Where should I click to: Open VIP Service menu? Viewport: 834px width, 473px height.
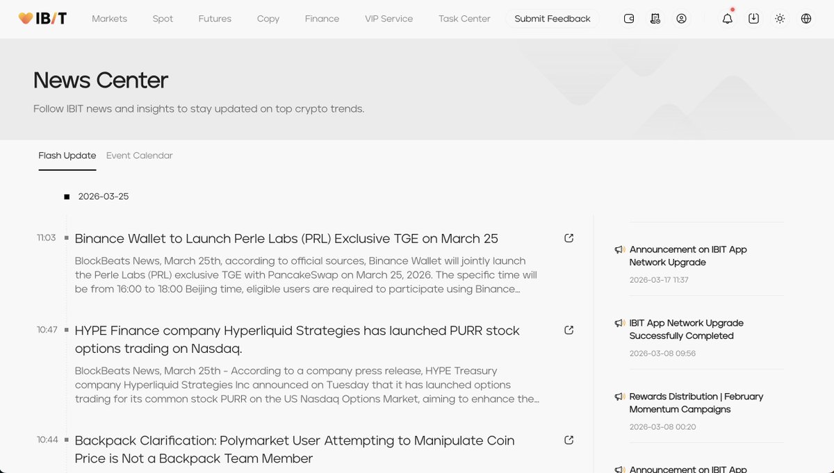point(389,19)
